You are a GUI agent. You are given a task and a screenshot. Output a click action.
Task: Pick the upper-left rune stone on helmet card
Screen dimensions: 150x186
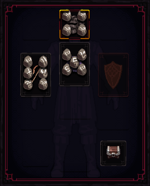[67, 16]
